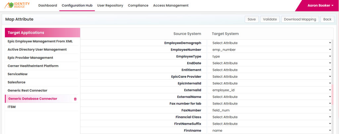Image resolution: width=339 pixels, height=134 pixels.
Task: Open FirstNameSuffix attribute dropdown
Action: pyautogui.click(x=270, y=124)
